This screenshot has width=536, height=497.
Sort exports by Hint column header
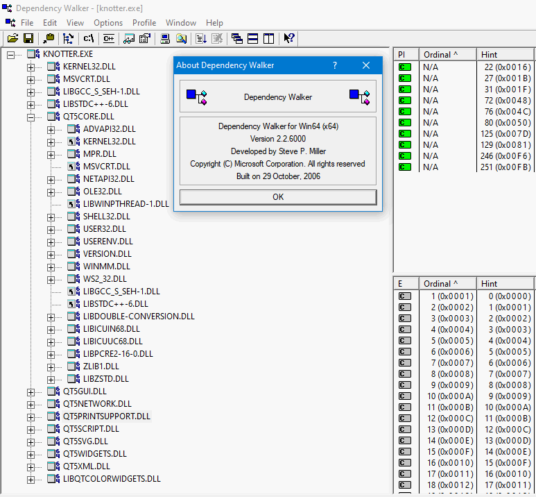pyautogui.click(x=505, y=283)
